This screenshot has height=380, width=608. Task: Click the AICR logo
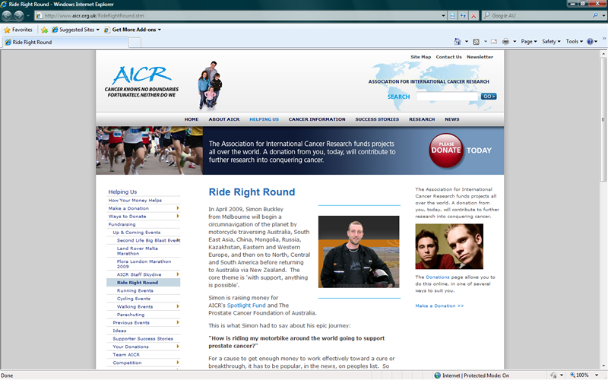point(141,81)
